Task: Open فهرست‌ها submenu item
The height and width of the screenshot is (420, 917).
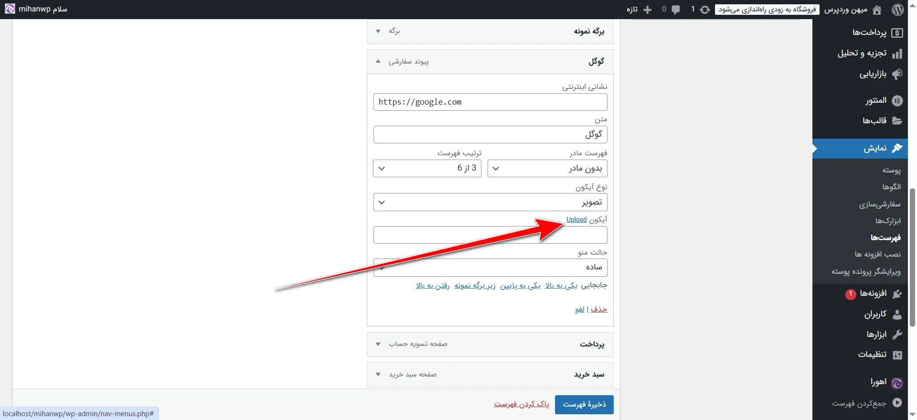Action: (x=885, y=237)
